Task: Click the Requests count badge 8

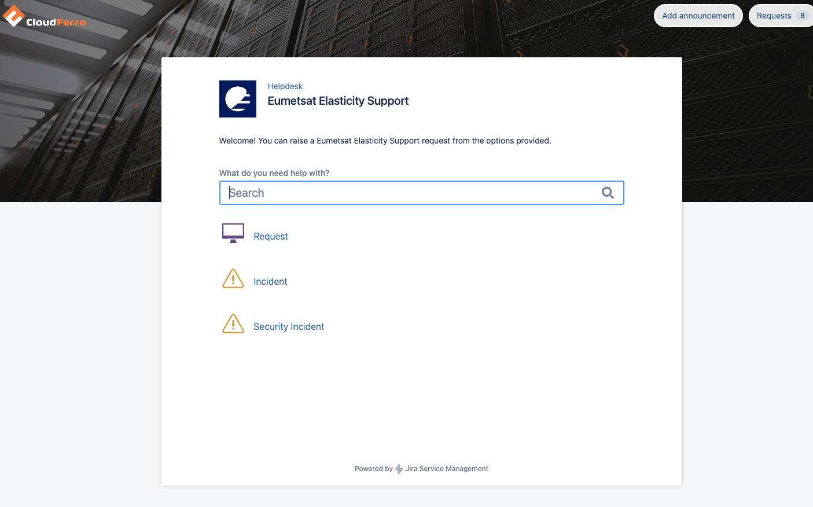Action: [x=802, y=16]
